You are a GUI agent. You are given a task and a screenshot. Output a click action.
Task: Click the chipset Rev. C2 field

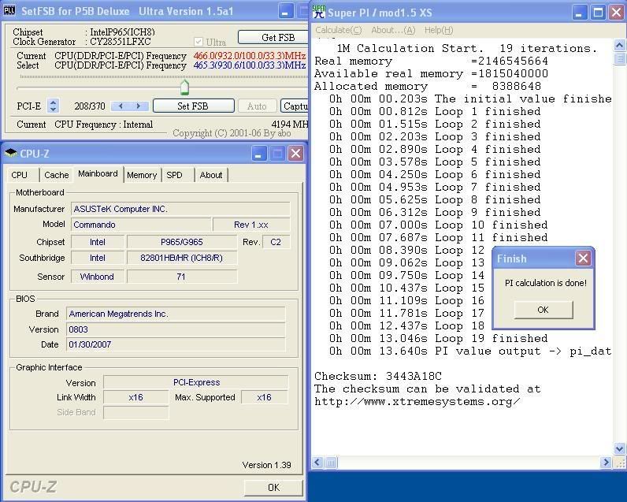tap(276, 242)
